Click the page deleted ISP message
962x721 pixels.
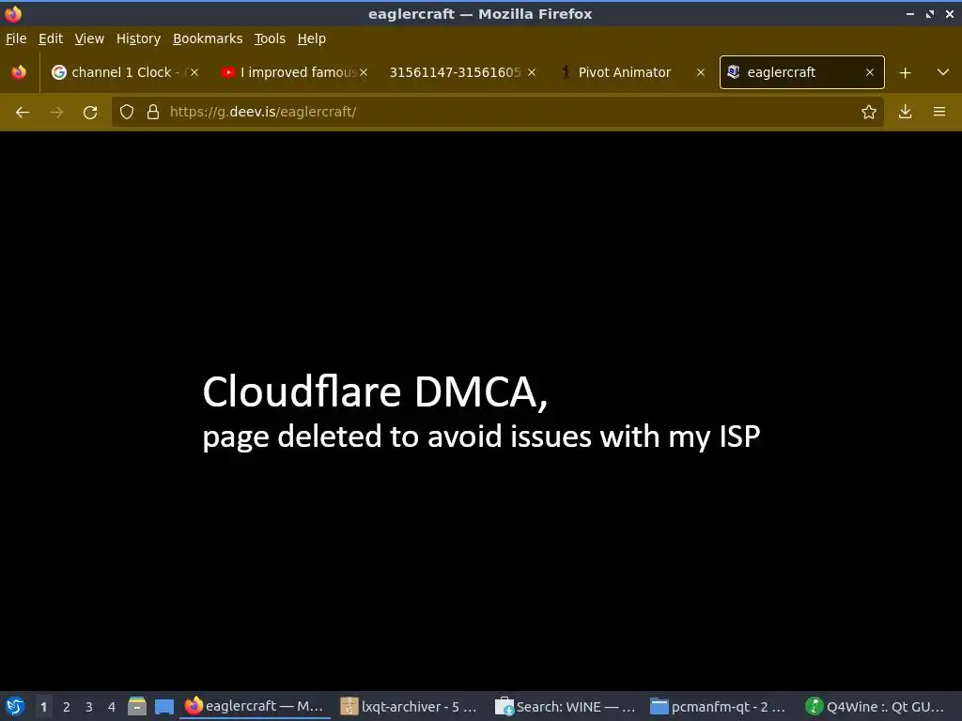tap(482, 437)
